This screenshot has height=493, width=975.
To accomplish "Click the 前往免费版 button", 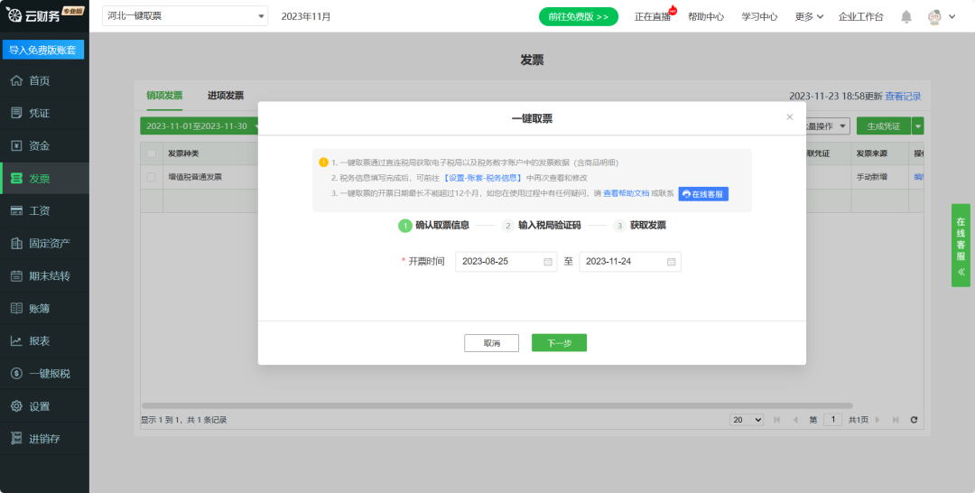I will click(x=579, y=17).
